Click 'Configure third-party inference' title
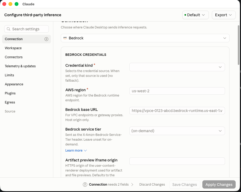Viewport: 241px width, 192px height. 33,15
